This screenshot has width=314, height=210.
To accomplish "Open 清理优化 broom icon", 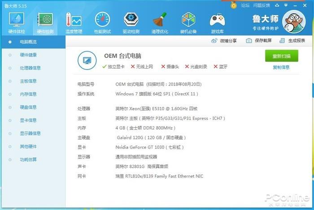I will click(160, 22).
